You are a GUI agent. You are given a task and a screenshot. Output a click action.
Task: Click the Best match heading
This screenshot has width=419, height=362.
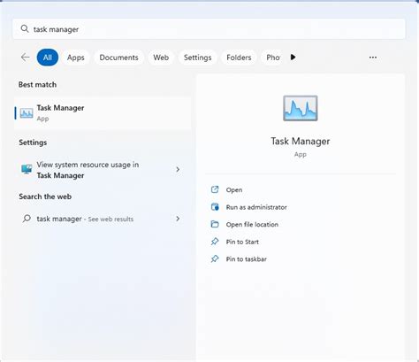pyautogui.click(x=37, y=85)
